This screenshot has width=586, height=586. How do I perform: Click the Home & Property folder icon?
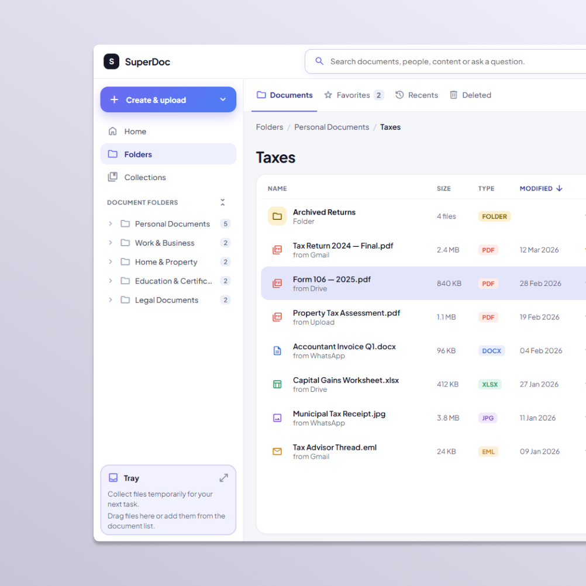(125, 262)
